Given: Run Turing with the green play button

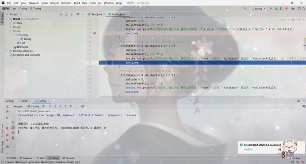Looking at the screenshot, I should [271, 8].
